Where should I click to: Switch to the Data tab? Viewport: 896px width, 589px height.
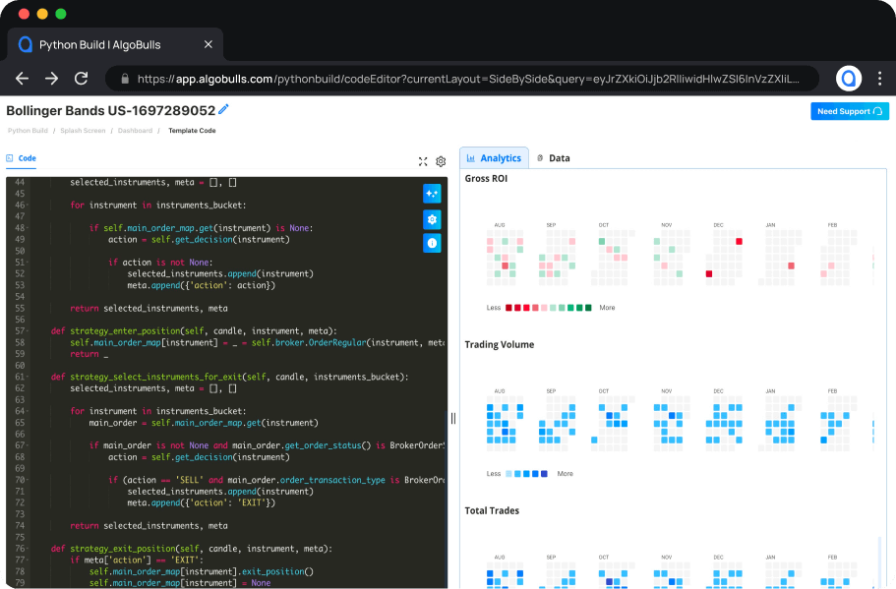[x=553, y=158]
